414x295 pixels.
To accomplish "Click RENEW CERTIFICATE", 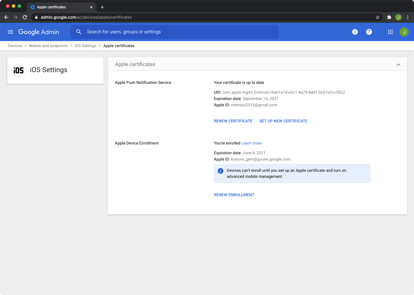I will 233,121.
